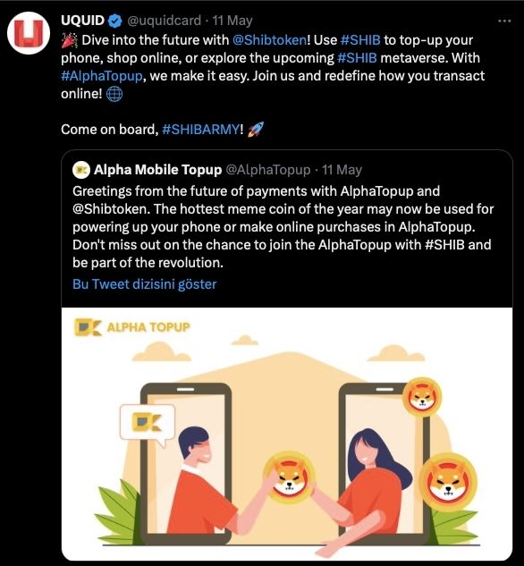Open the #SHIBARMY hashtag

click(x=200, y=130)
